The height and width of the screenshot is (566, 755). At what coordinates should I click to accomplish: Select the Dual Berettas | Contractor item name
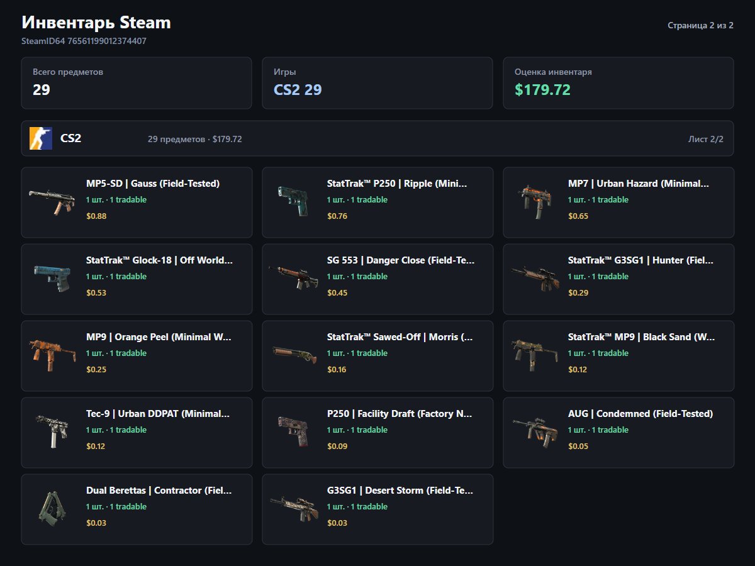(x=159, y=491)
